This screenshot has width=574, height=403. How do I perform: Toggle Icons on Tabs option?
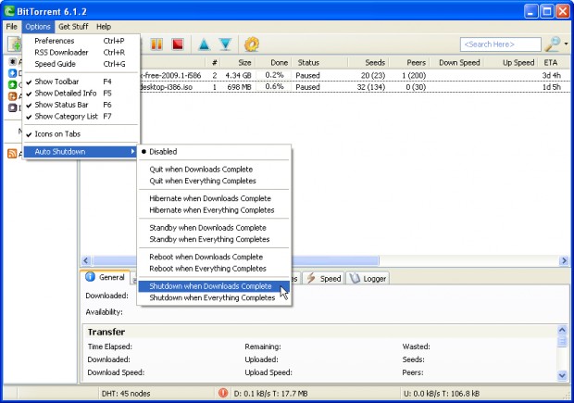tap(81, 134)
